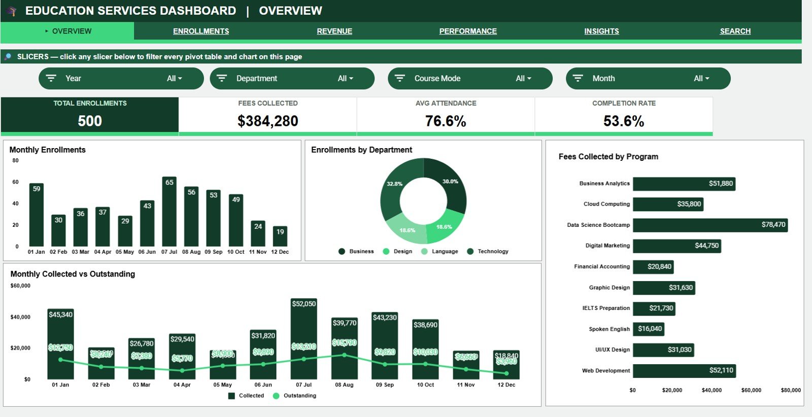
Task: Open the Insights tab
Action: click(601, 31)
